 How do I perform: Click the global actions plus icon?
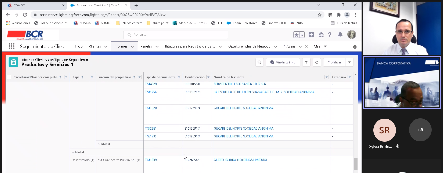[x=311, y=35]
